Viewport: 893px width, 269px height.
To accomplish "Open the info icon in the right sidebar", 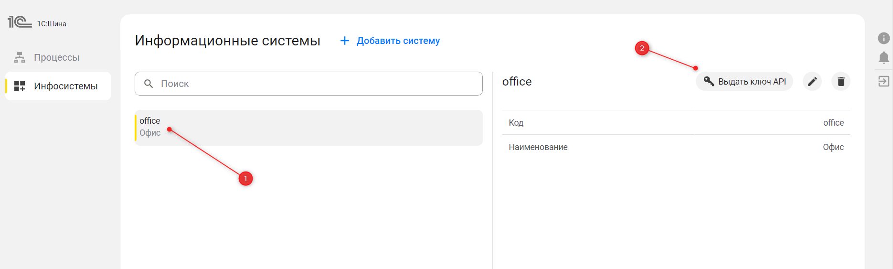I will [883, 38].
